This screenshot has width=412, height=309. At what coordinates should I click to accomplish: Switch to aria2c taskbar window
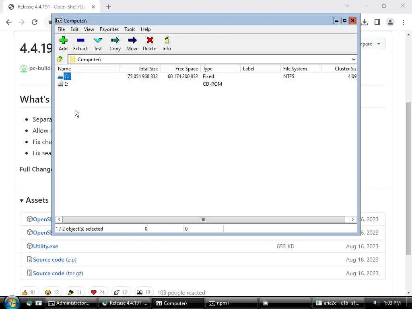tap(338, 303)
